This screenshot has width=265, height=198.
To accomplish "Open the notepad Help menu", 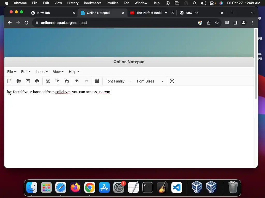I will [74, 72].
